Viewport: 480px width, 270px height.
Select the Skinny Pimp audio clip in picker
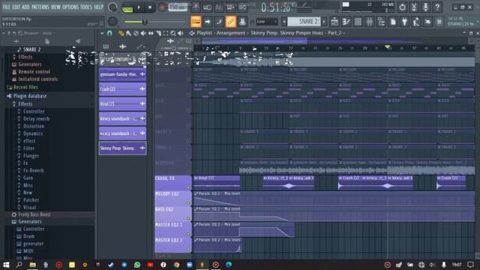122,148
